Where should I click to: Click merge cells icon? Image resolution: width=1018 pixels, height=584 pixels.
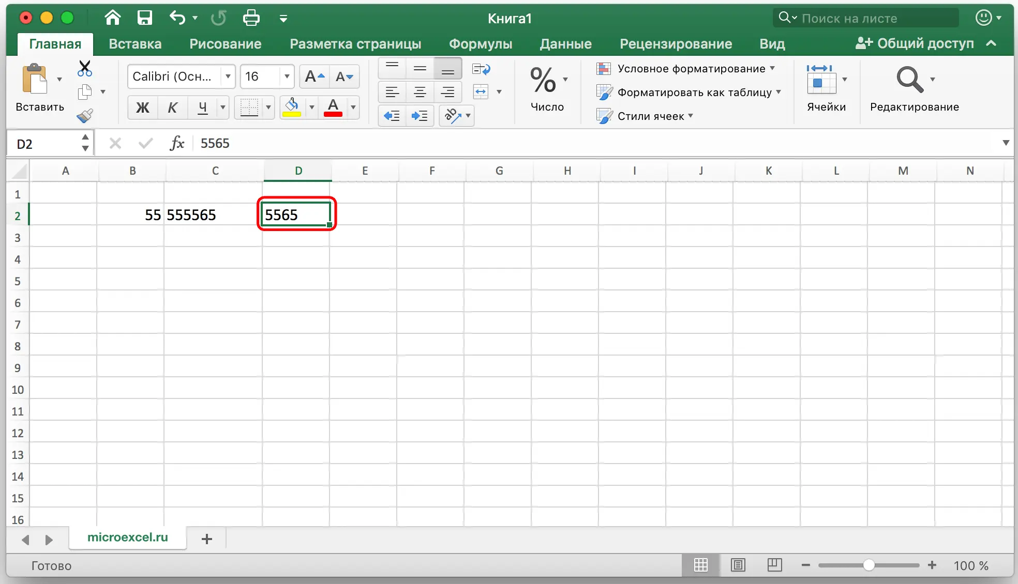point(481,92)
